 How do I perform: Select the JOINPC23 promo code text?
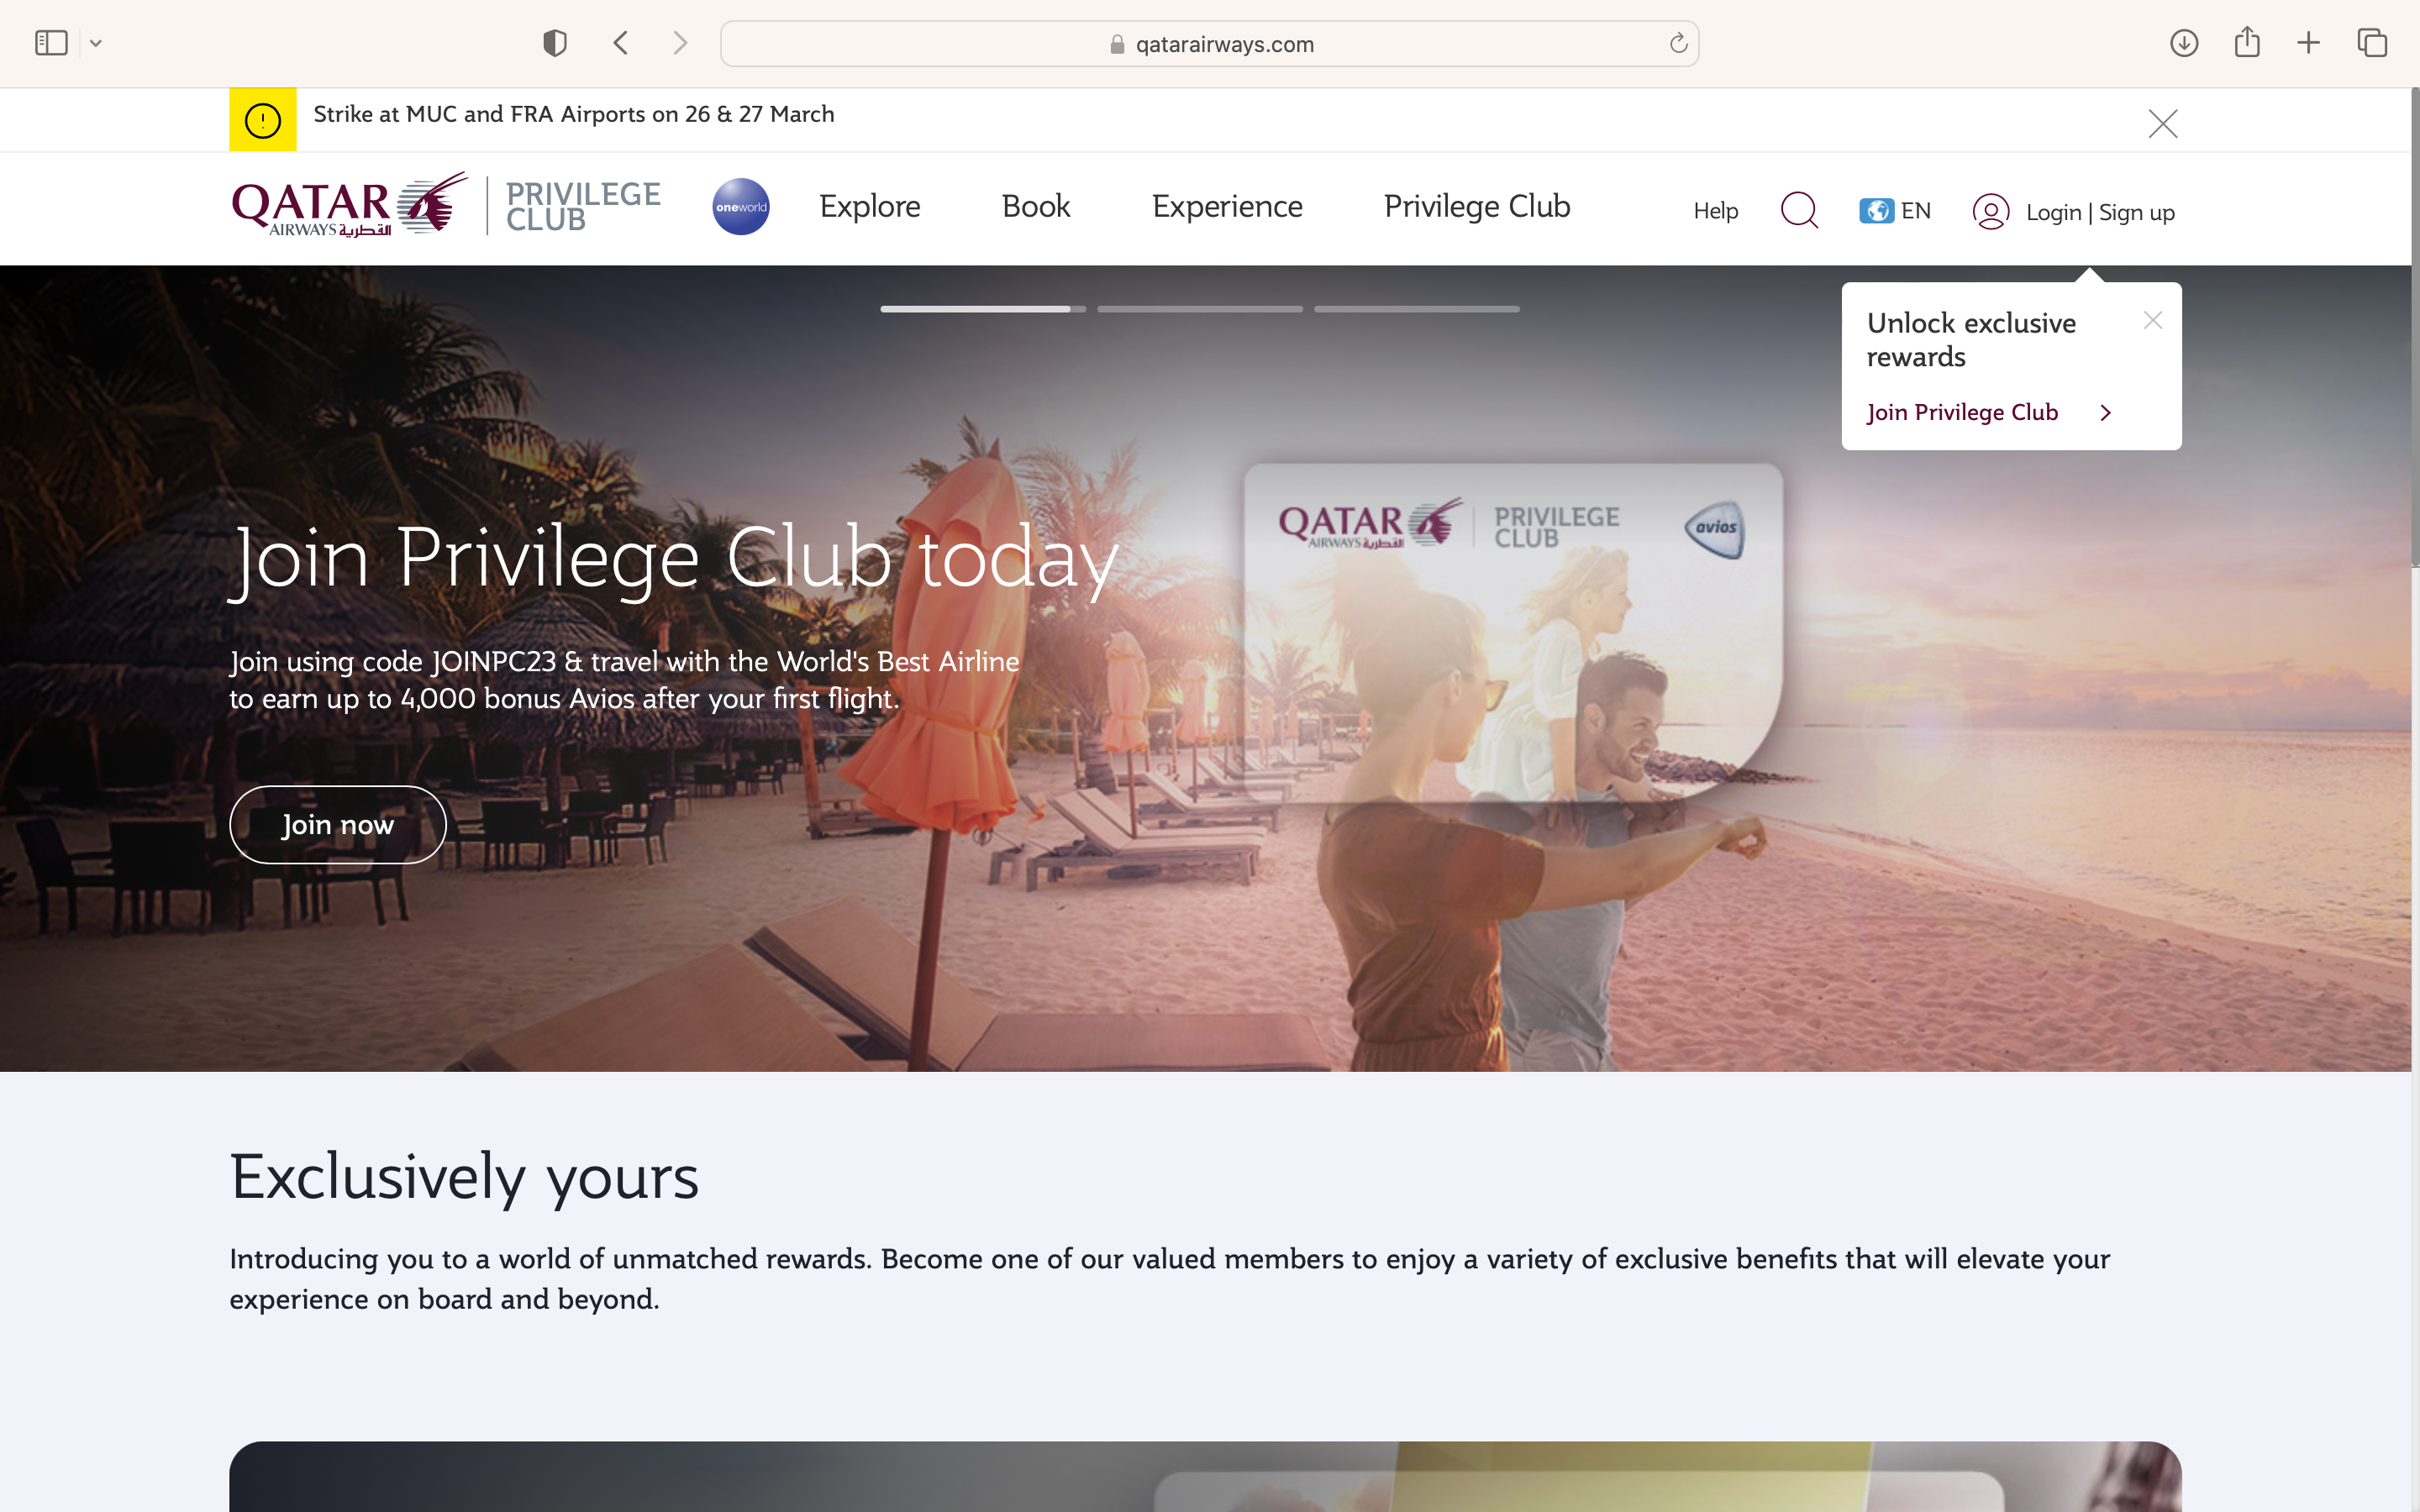[493, 662]
